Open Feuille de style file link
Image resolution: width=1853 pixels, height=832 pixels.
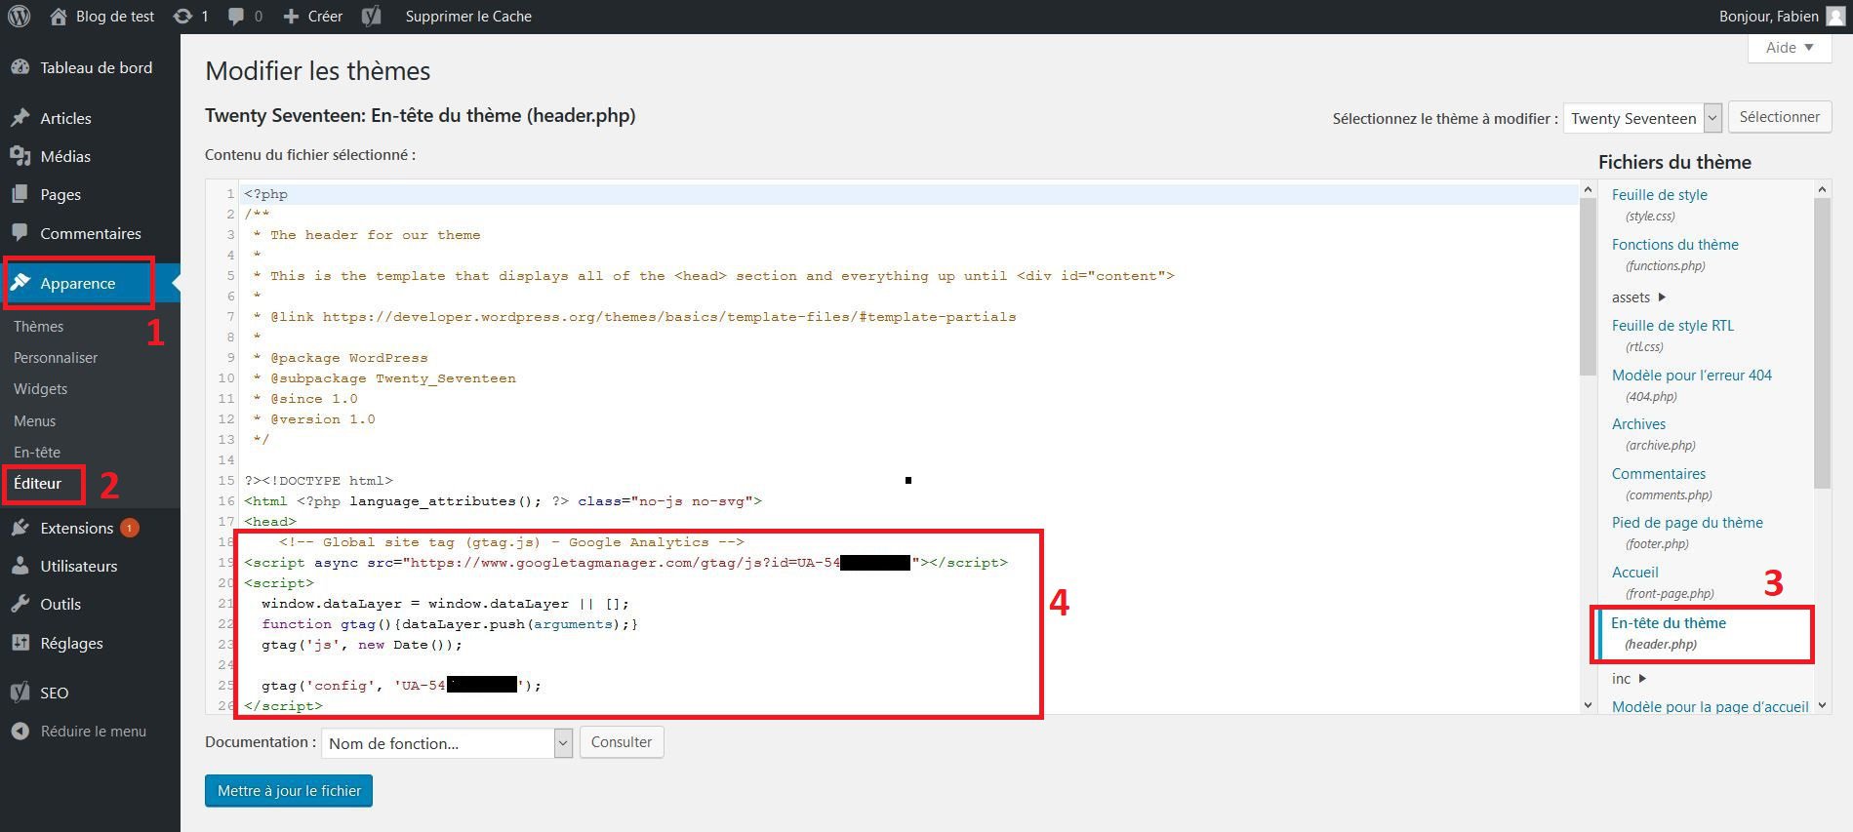[1660, 195]
